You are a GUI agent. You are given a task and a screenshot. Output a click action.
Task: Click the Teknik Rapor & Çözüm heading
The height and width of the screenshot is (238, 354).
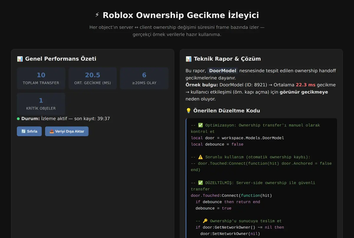(227, 59)
